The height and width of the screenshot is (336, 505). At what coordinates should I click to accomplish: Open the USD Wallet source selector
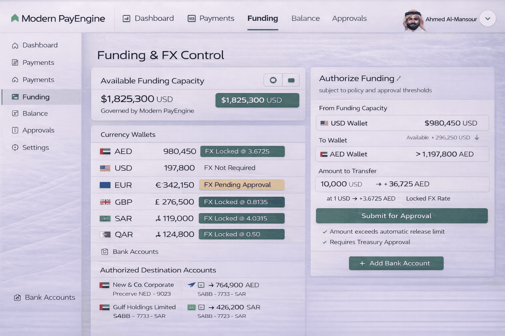pos(402,123)
